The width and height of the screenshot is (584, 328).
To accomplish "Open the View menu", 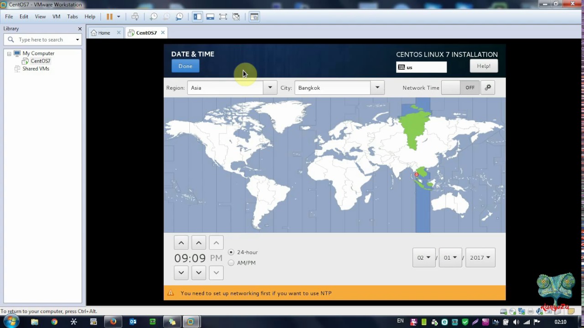I will coord(40,16).
